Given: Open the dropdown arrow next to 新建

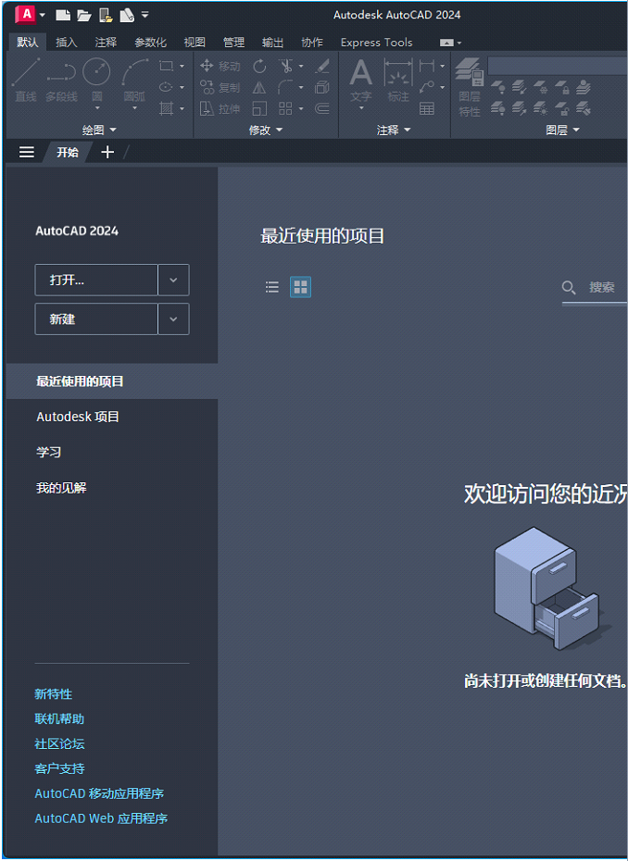Looking at the screenshot, I should tap(173, 319).
